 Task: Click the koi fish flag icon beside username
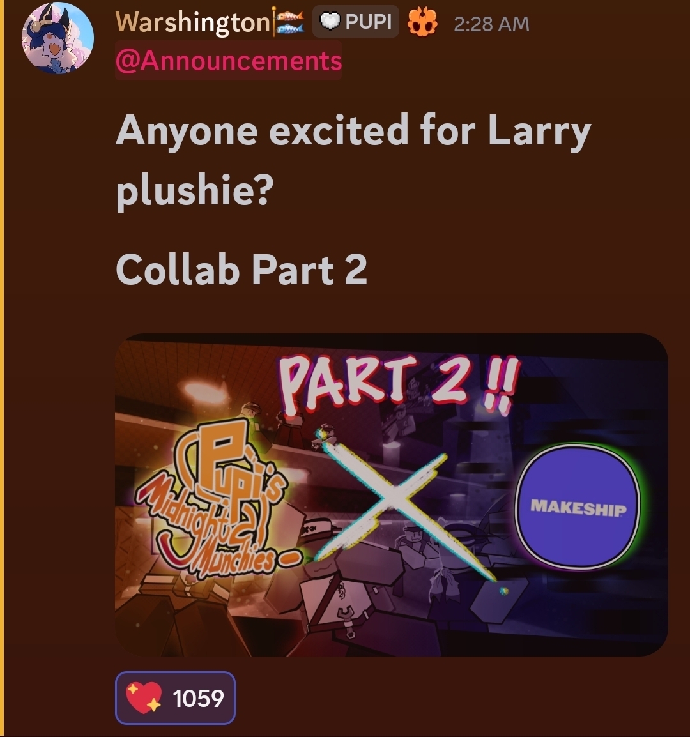click(x=289, y=22)
